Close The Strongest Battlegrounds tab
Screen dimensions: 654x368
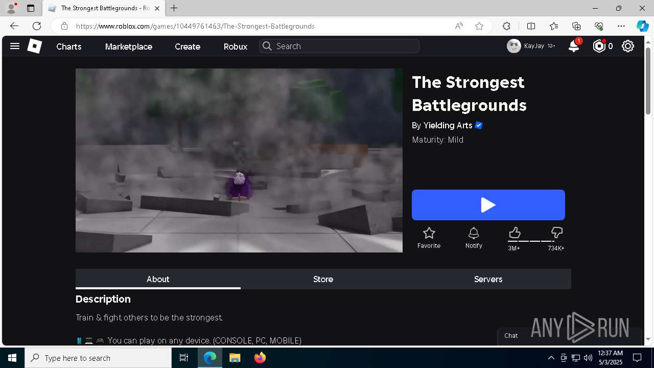pyautogui.click(x=157, y=8)
